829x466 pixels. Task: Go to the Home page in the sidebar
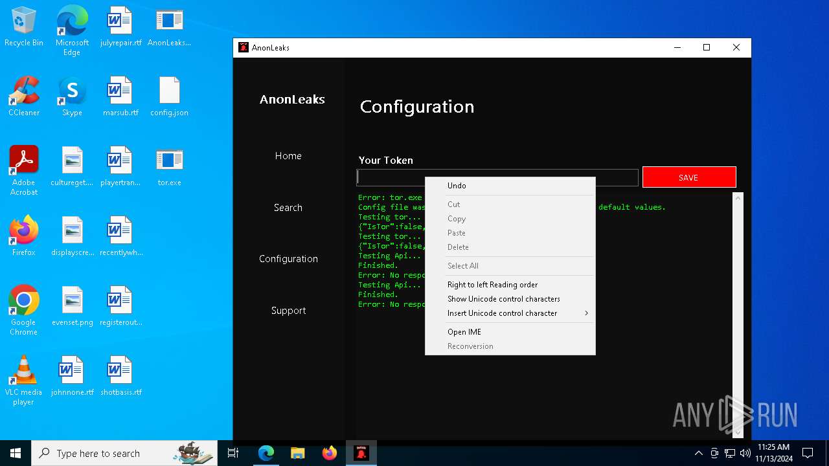point(288,156)
